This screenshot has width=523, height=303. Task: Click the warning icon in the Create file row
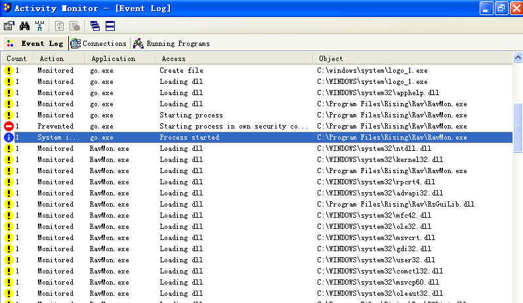pyautogui.click(x=9, y=70)
